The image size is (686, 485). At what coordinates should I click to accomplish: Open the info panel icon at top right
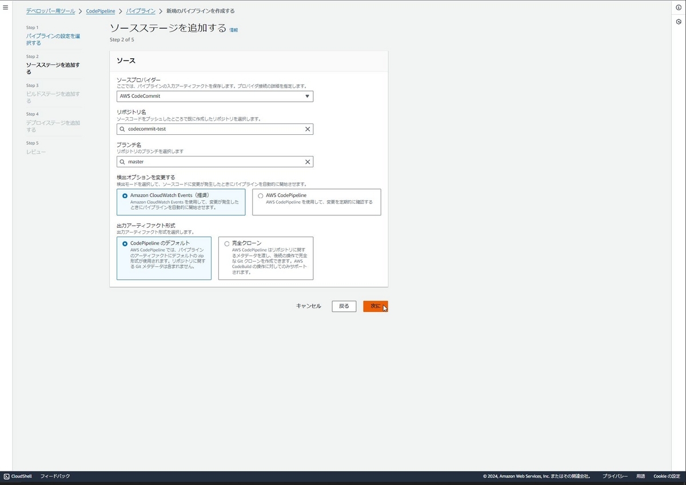click(x=678, y=9)
